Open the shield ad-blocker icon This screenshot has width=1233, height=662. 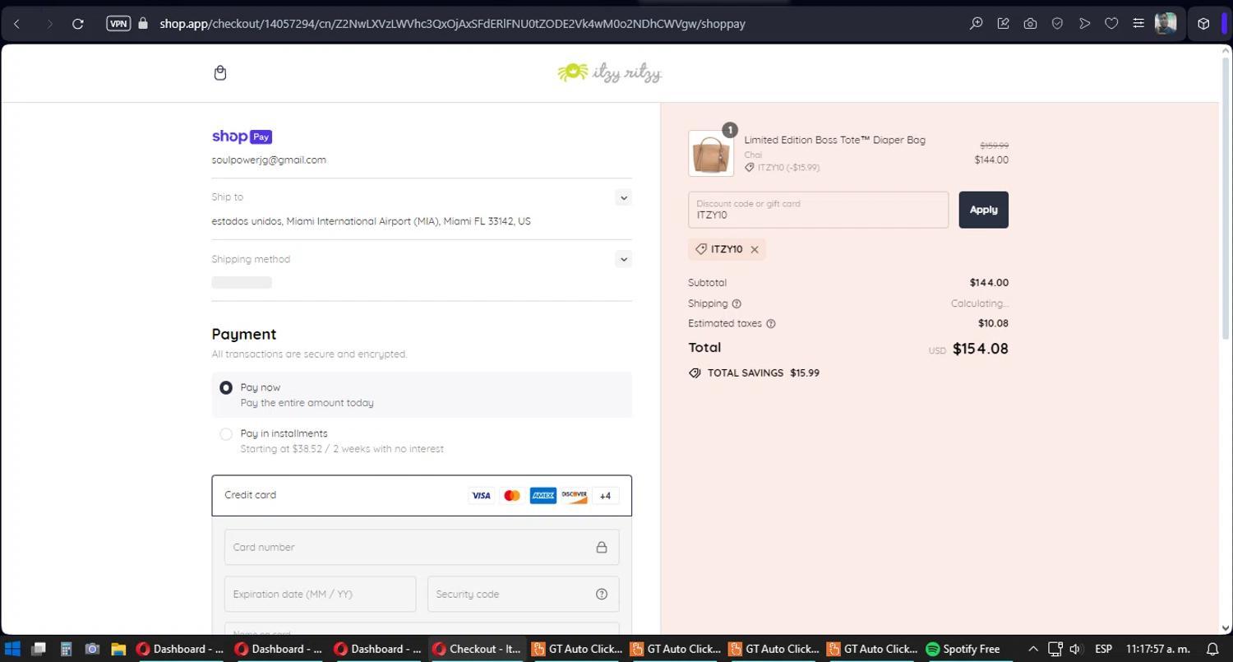(x=1057, y=24)
